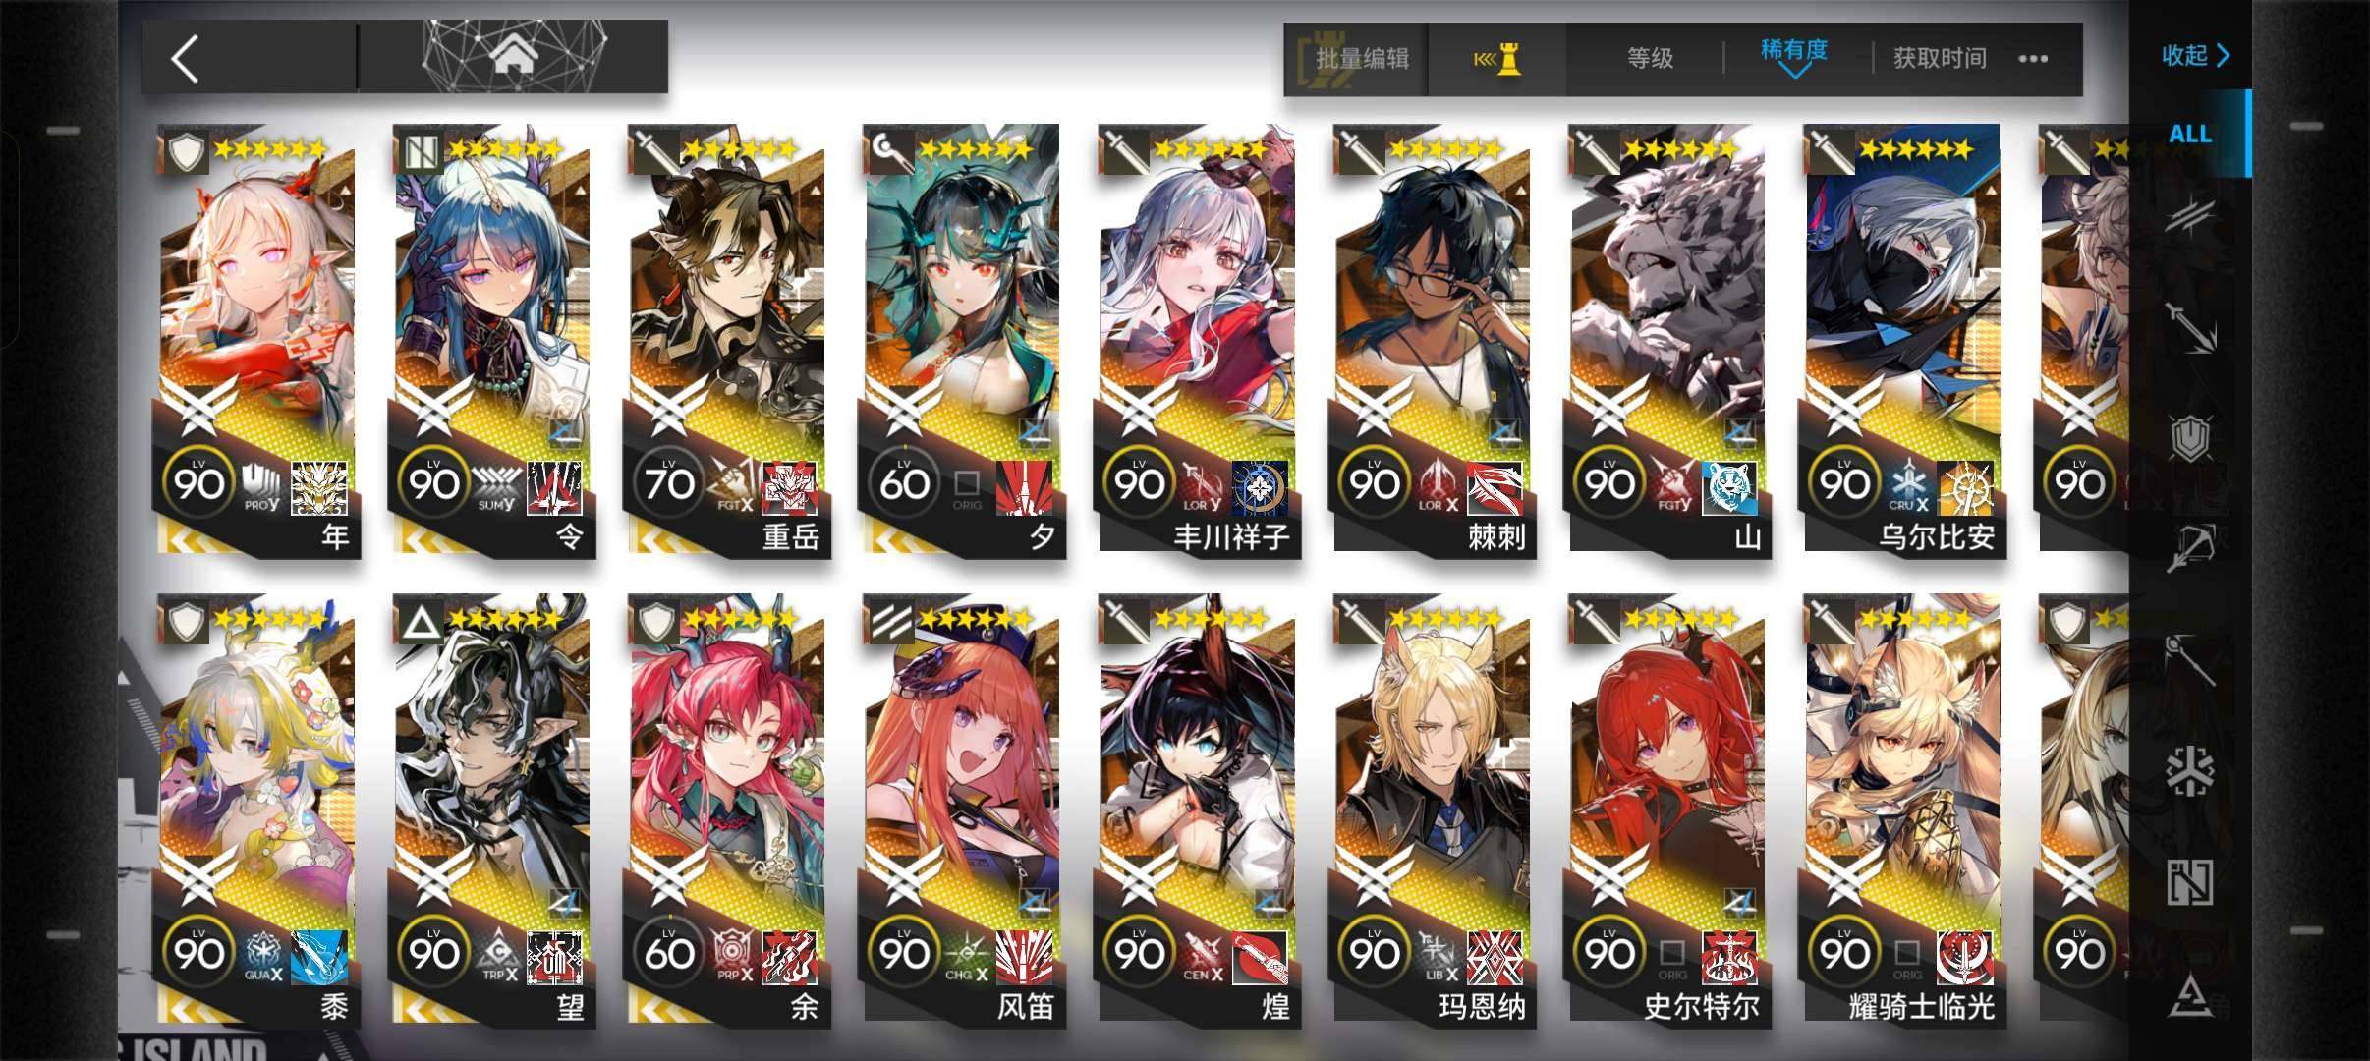
Task: Sort operators by level 等级
Action: [x=1650, y=59]
